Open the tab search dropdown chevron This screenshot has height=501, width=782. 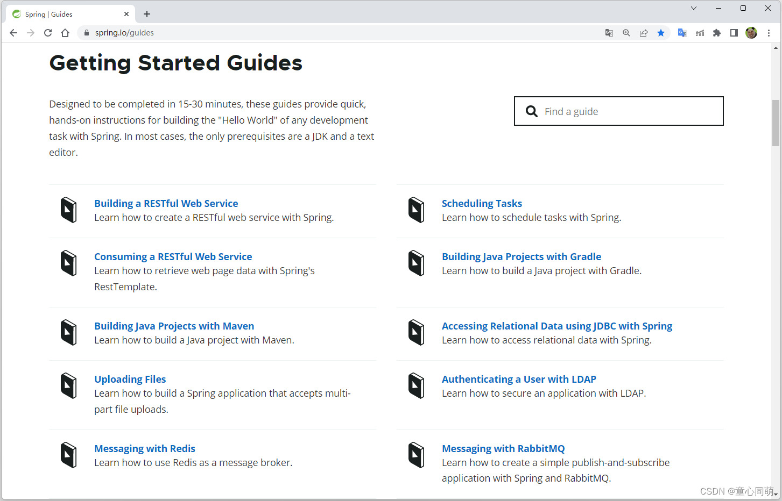[694, 8]
